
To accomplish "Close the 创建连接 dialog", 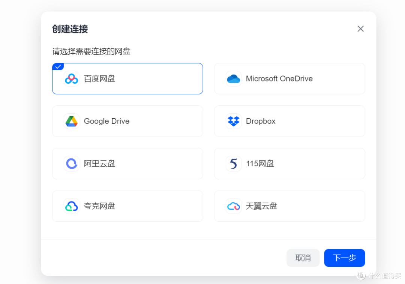I will click(361, 29).
